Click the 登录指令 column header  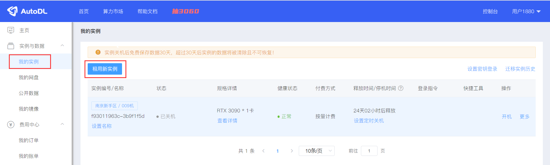tap(428, 88)
